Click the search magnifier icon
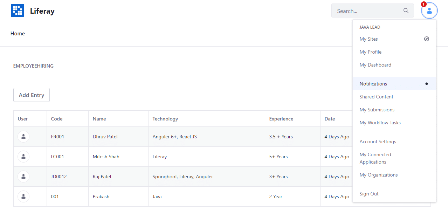The image size is (448, 214). (x=406, y=11)
